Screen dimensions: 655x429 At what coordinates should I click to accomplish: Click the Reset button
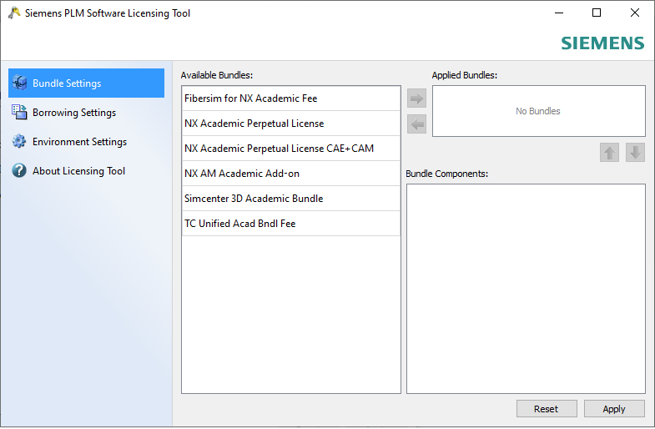546,409
